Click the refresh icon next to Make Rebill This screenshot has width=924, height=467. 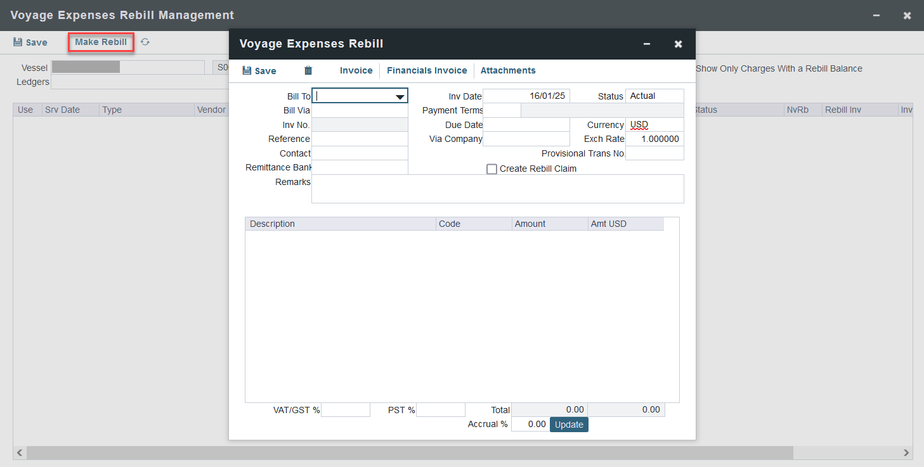tap(145, 42)
